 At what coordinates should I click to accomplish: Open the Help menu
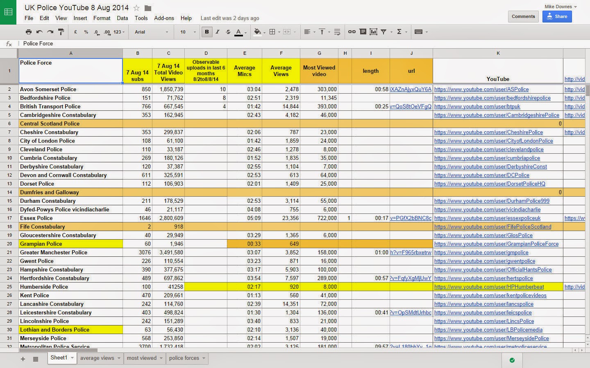186,18
